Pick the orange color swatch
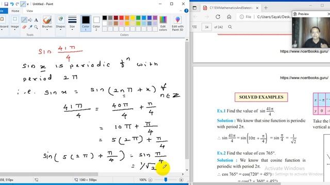The width and height of the screenshot is (330, 185). tap(127, 18)
